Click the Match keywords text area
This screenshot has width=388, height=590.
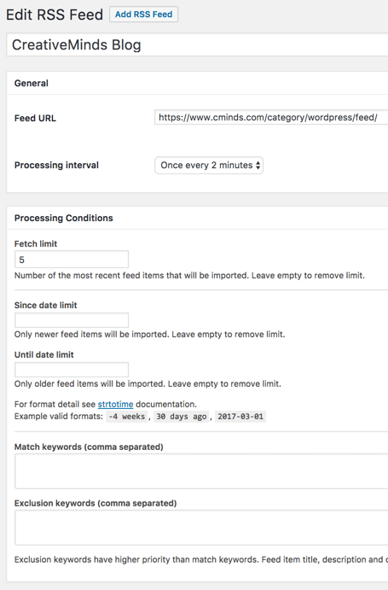201,471
